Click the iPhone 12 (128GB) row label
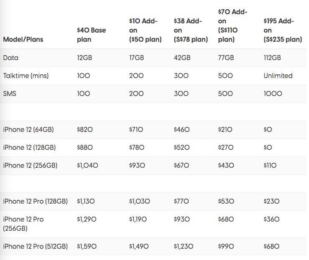The height and width of the screenshot is (260, 309). (x=29, y=147)
